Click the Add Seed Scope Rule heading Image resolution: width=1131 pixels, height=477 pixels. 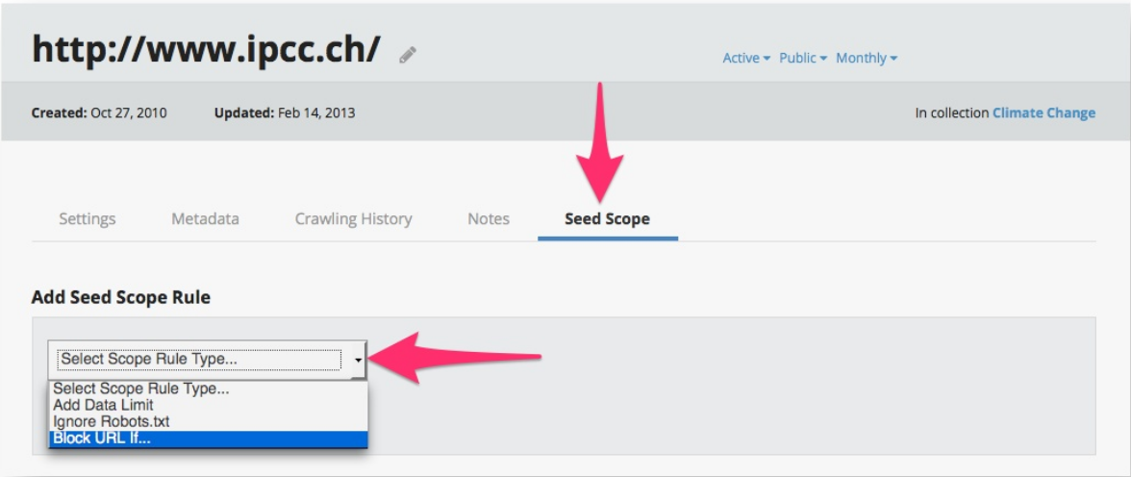point(121,297)
